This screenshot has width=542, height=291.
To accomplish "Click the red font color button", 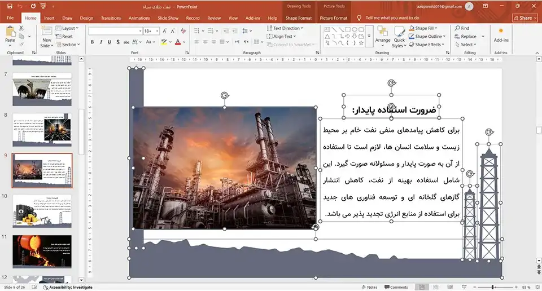I will (178, 42).
